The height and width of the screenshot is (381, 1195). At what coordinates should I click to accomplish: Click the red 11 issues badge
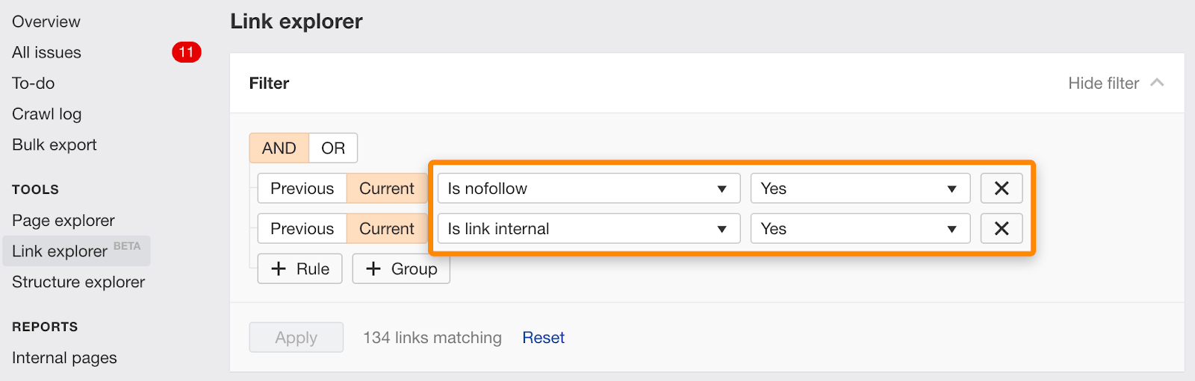[186, 52]
